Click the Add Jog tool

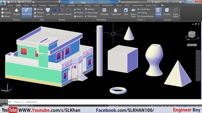[x=142, y=13]
